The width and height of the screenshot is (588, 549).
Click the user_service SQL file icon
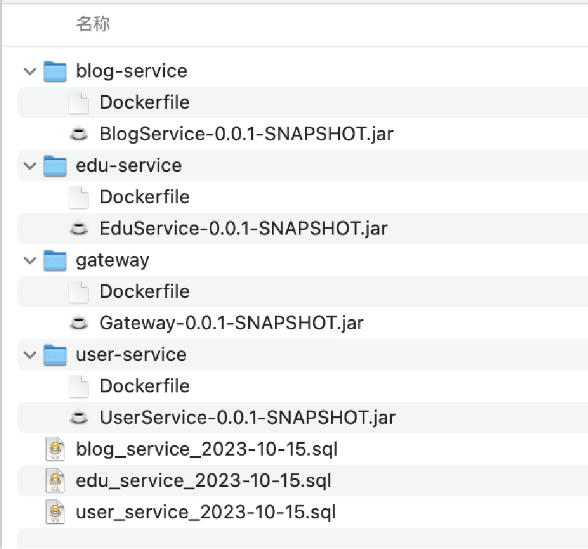[55, 512]
